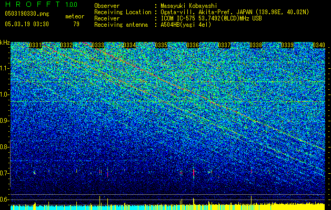Click the 0.7 frequency axis label
This screenshot has width=331, height=210.
[x=4, y=173]
